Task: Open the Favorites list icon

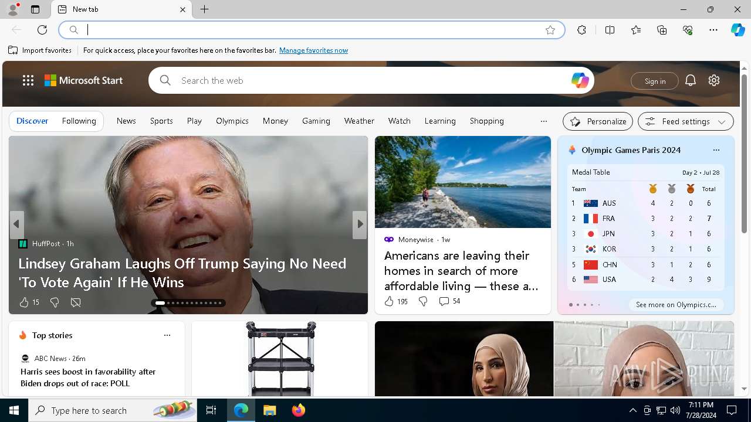Action: pos(636,30)
